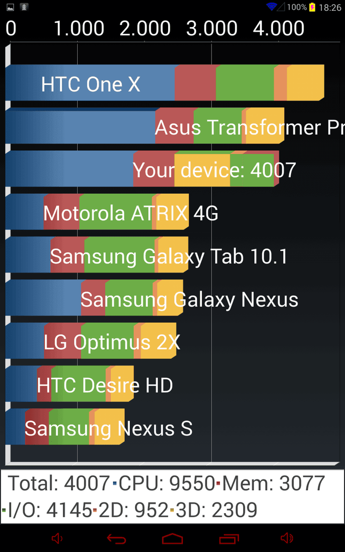This screenshot has width=345, height=552.
Task: Open the Recent apps navigation icon
Action: tap(229, 539)
